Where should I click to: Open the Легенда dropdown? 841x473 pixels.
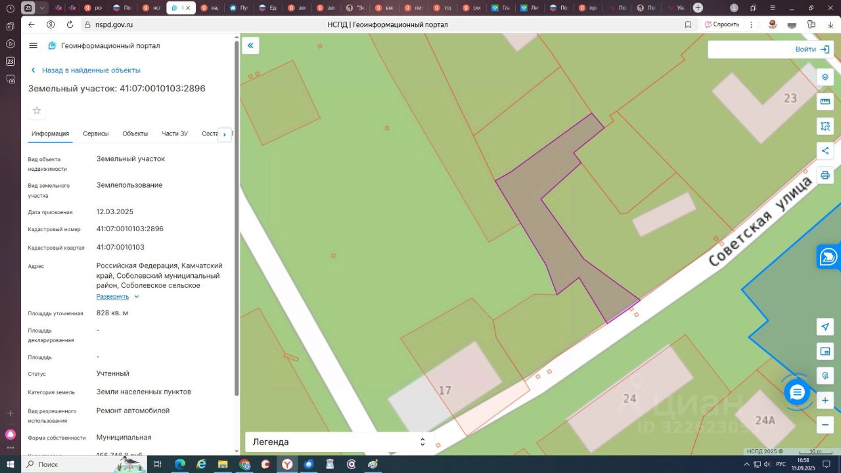(340, 442)
